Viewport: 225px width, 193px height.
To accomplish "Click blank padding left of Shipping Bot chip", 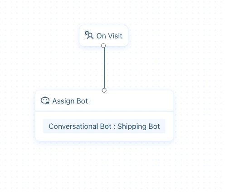I will tap(39, 126).
